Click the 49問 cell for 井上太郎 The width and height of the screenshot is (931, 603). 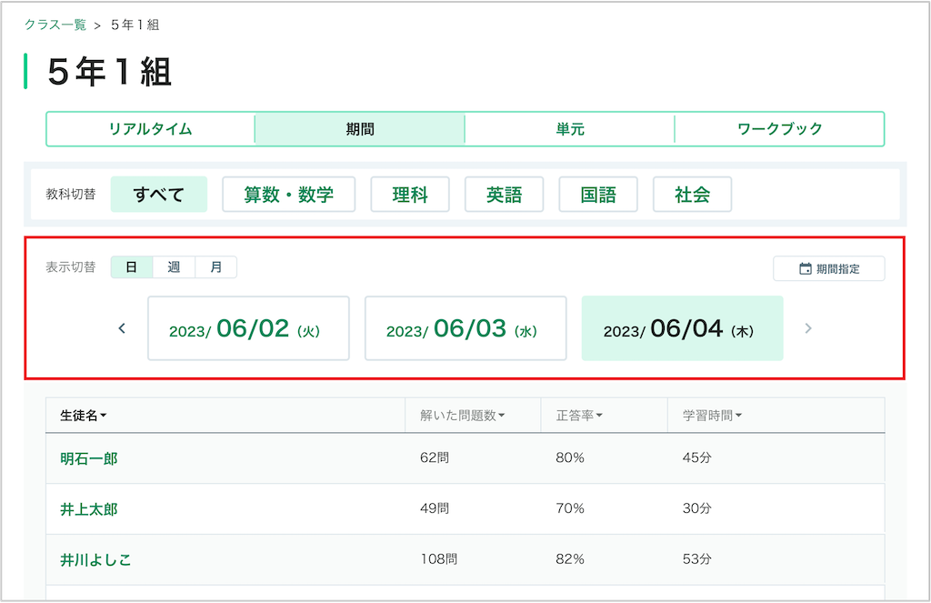pyautogui.click(x=435, y=508)
